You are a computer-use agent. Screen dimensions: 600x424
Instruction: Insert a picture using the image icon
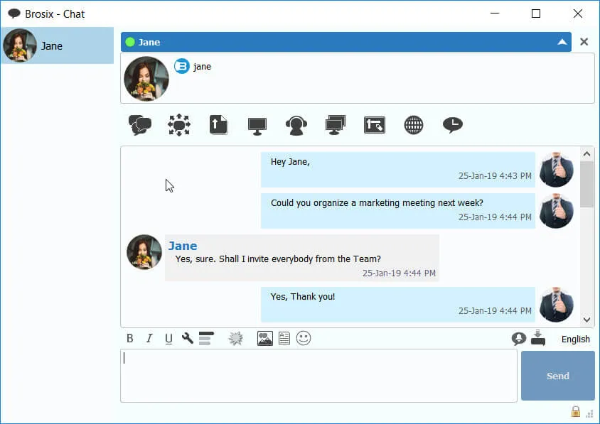(264, 338)
